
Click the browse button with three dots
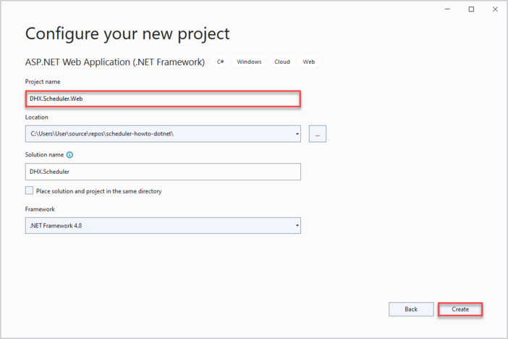pyautogui.click(x=317, y=134)
